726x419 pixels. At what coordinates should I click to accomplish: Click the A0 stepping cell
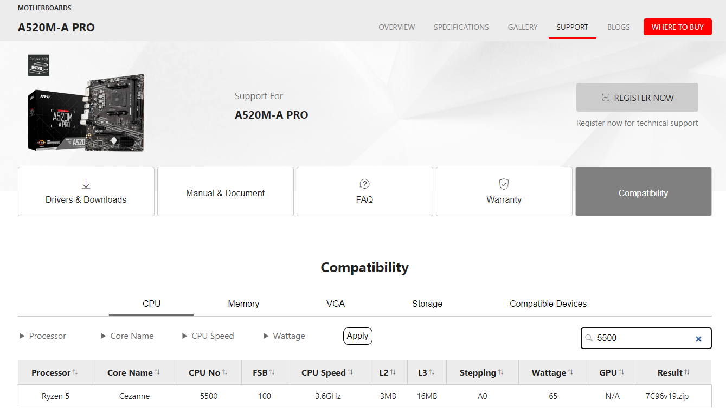[483, 396]
